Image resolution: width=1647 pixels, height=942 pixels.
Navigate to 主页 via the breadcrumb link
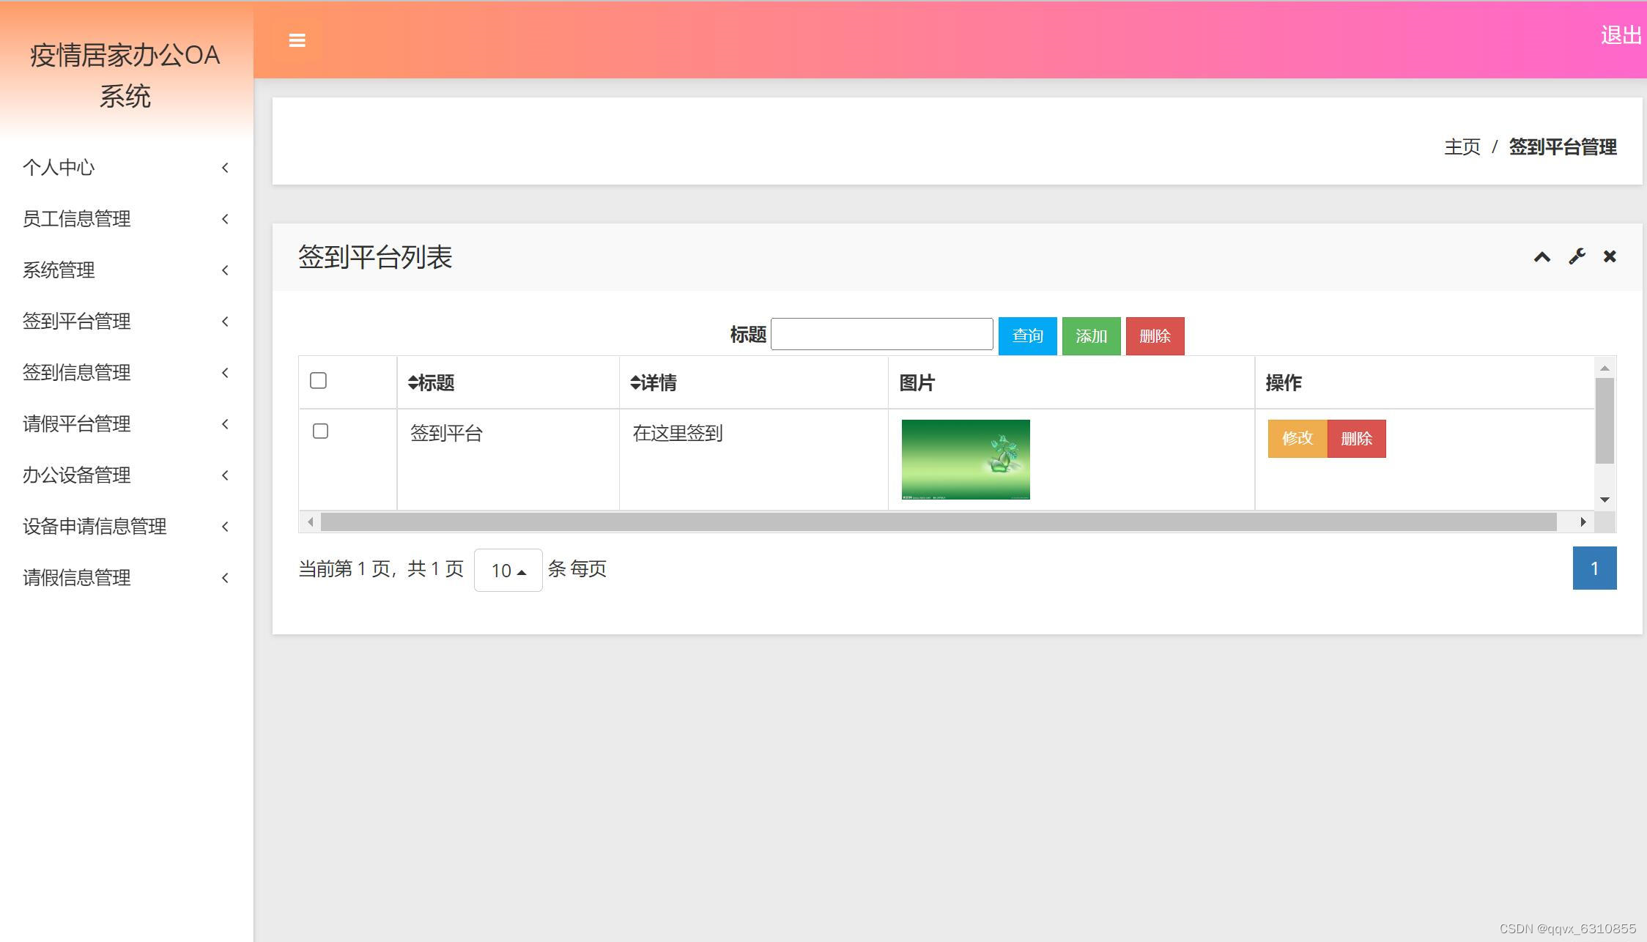[x=1460, y=147]
